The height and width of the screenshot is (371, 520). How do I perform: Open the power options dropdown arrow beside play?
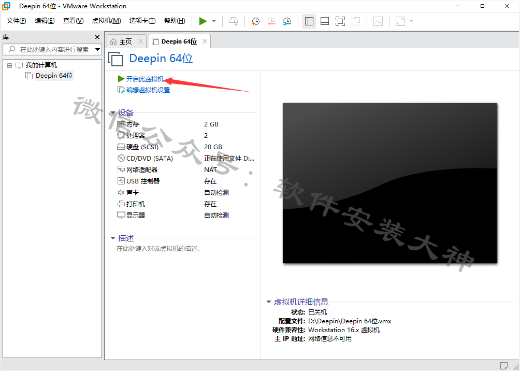pos(214,21)
